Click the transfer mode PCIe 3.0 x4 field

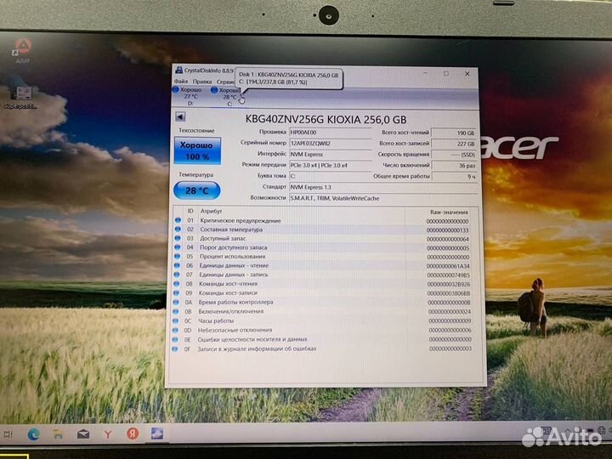(x=330, y=165)
